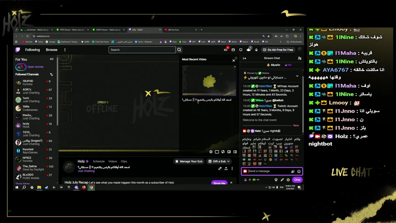Open the notifications inbox icon
The image size is (396, 223).
tap(233, 50)
